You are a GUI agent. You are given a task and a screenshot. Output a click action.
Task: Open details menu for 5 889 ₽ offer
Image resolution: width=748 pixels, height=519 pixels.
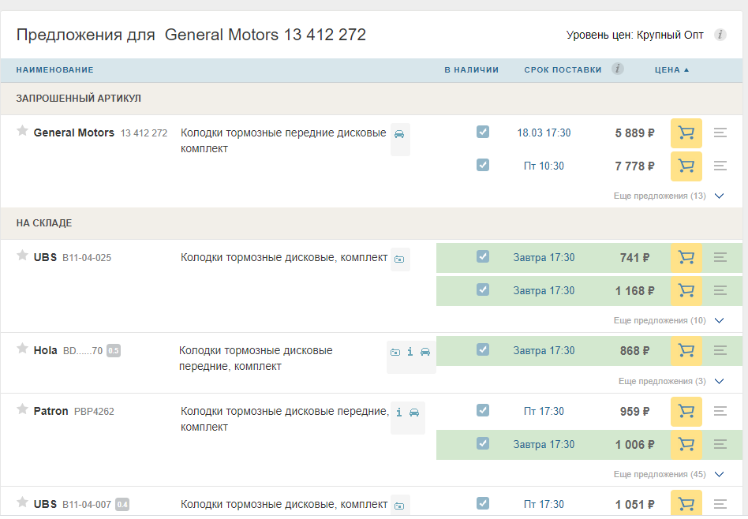click(x=720, y=133)
